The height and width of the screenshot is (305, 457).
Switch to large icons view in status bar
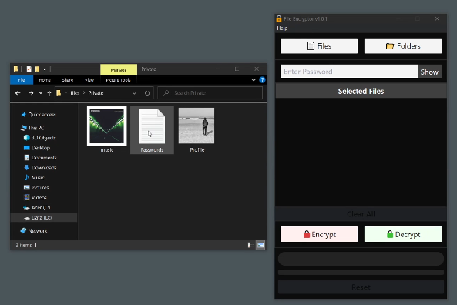point(260,245)
